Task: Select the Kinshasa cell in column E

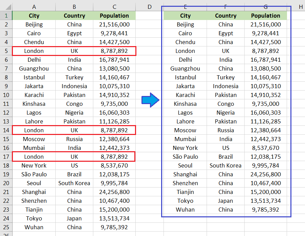Action: click(x=185, y=104)
